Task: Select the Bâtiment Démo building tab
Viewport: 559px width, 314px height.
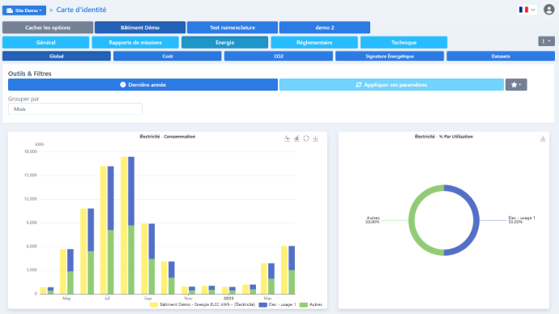Action: 140,28
